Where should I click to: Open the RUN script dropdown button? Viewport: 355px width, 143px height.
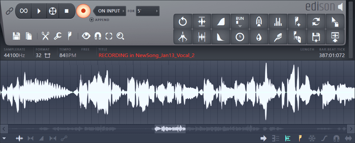(x=240, y=22)
